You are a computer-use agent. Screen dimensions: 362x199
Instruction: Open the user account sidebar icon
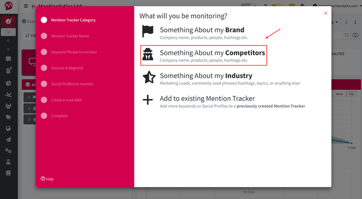(x=8, y=162)
